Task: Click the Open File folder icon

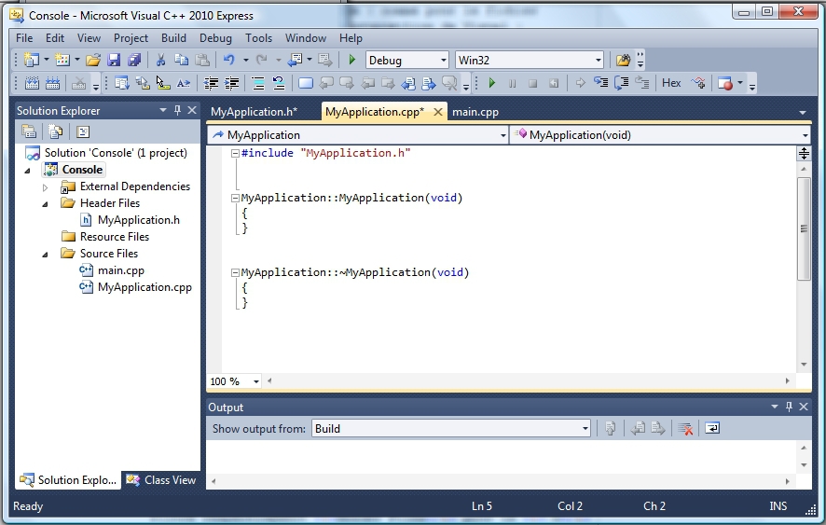Action: coord(93,60)
